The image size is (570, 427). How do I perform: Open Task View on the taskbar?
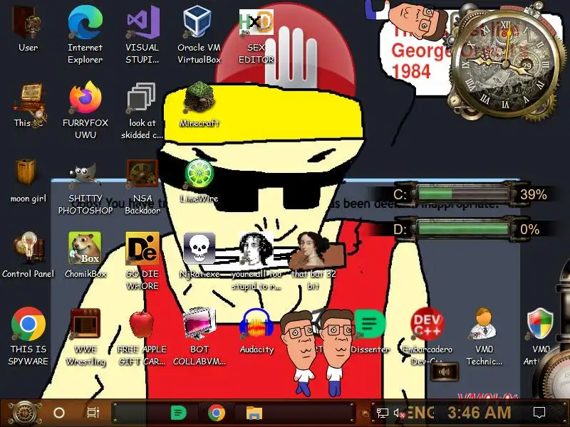click(93, 413)
